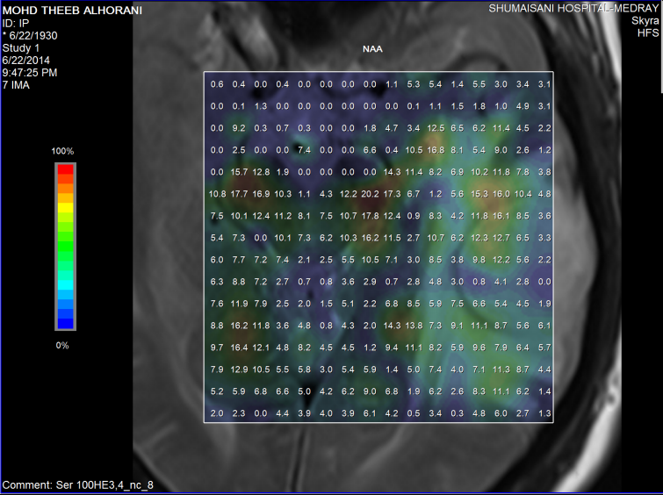Click the SHUMAISANI HOSPITAL-MEDRAY label
Viewport: 663px width, 495px height.
[x=574, y=9]
